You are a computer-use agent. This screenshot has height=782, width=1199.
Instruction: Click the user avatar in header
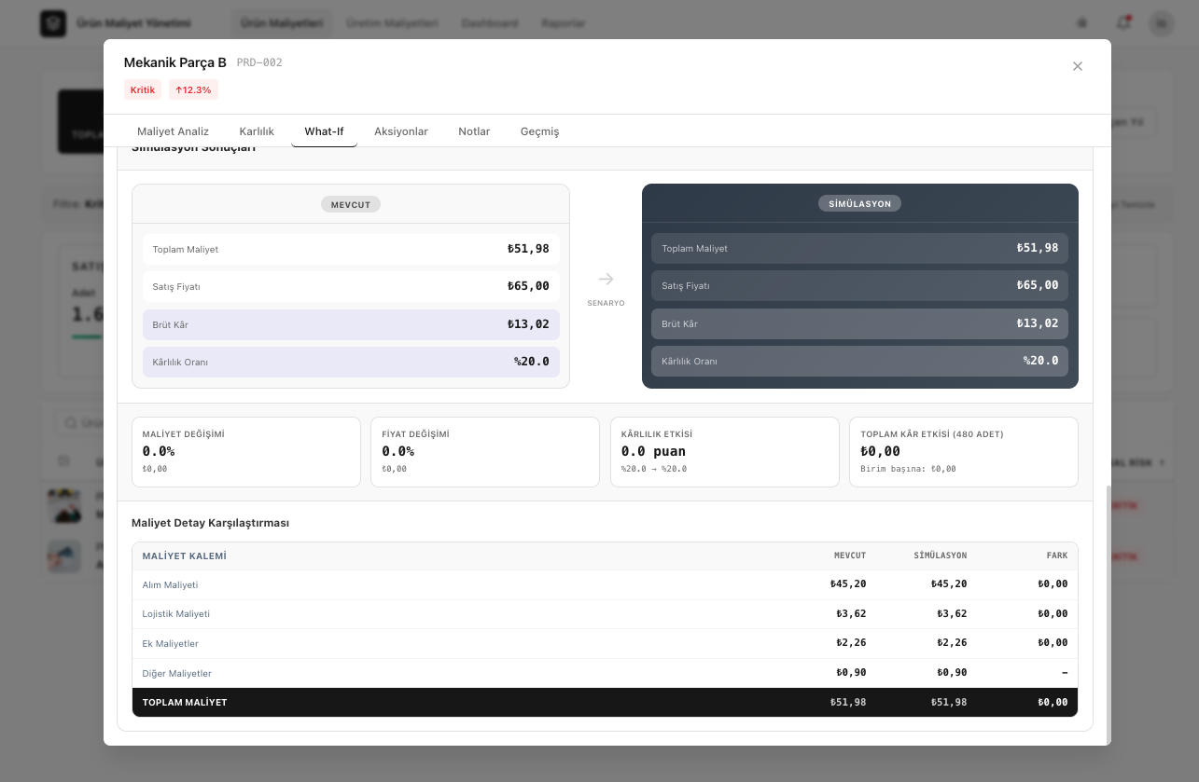(x=1161, y=22)
